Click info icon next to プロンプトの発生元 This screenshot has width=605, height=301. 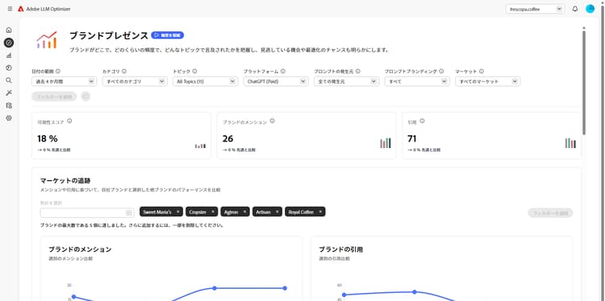click(357, 71)
